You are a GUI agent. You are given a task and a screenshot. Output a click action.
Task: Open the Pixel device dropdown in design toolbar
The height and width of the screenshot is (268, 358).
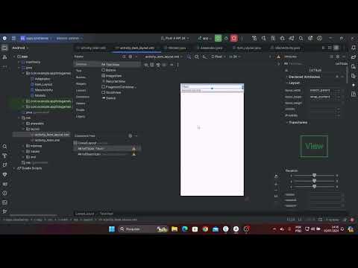coord(218,57)
